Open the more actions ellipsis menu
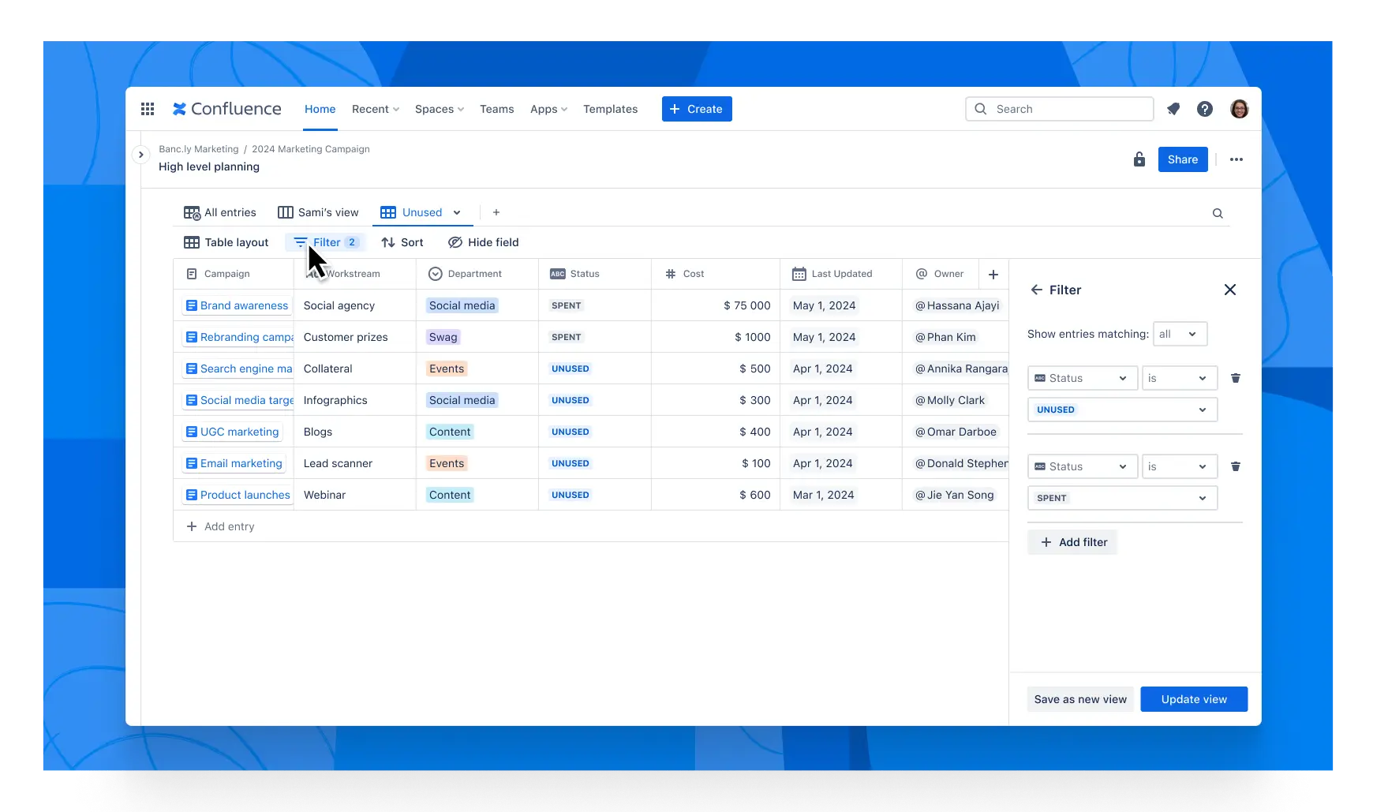This screenshot has width=1388, height=812. [1236, 159]
